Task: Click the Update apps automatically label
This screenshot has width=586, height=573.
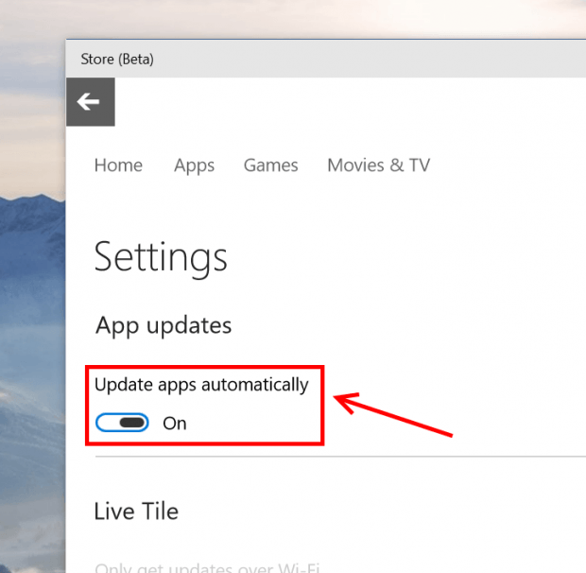Action: 201,385
